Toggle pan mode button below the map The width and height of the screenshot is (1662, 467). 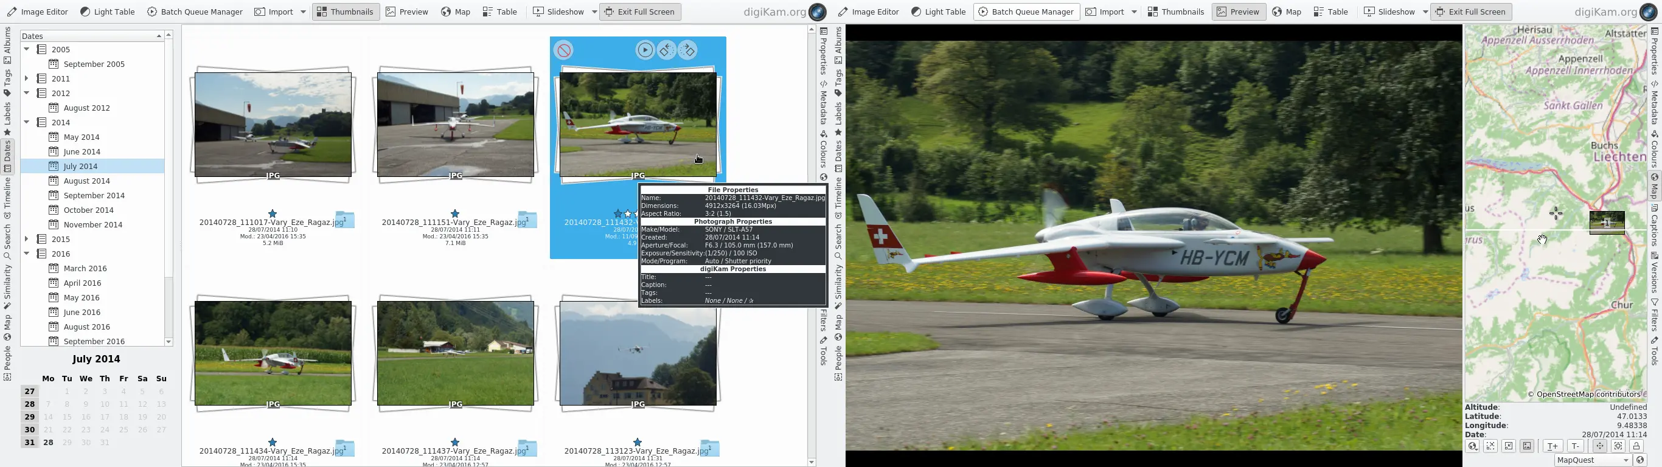point(1599,446)
